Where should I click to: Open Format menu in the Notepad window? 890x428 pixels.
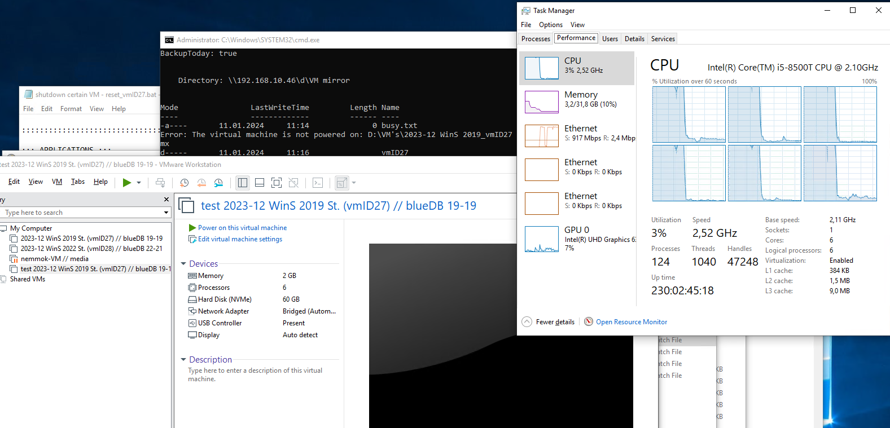71,109
